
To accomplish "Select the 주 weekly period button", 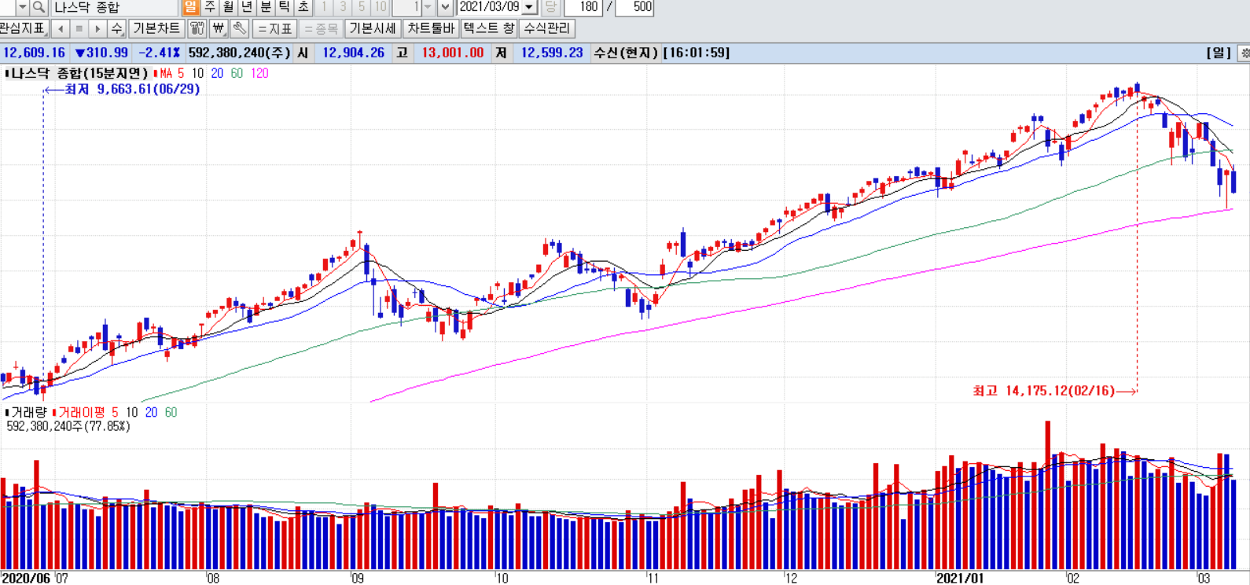I will pyautogui.click(x=209, y=7).
